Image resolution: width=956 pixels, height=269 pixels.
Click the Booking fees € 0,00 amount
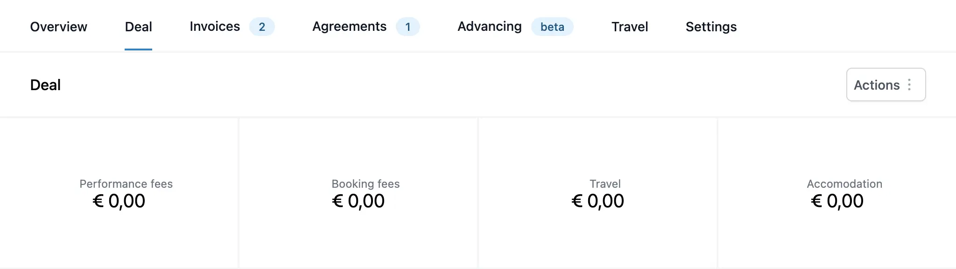point(358,201)
